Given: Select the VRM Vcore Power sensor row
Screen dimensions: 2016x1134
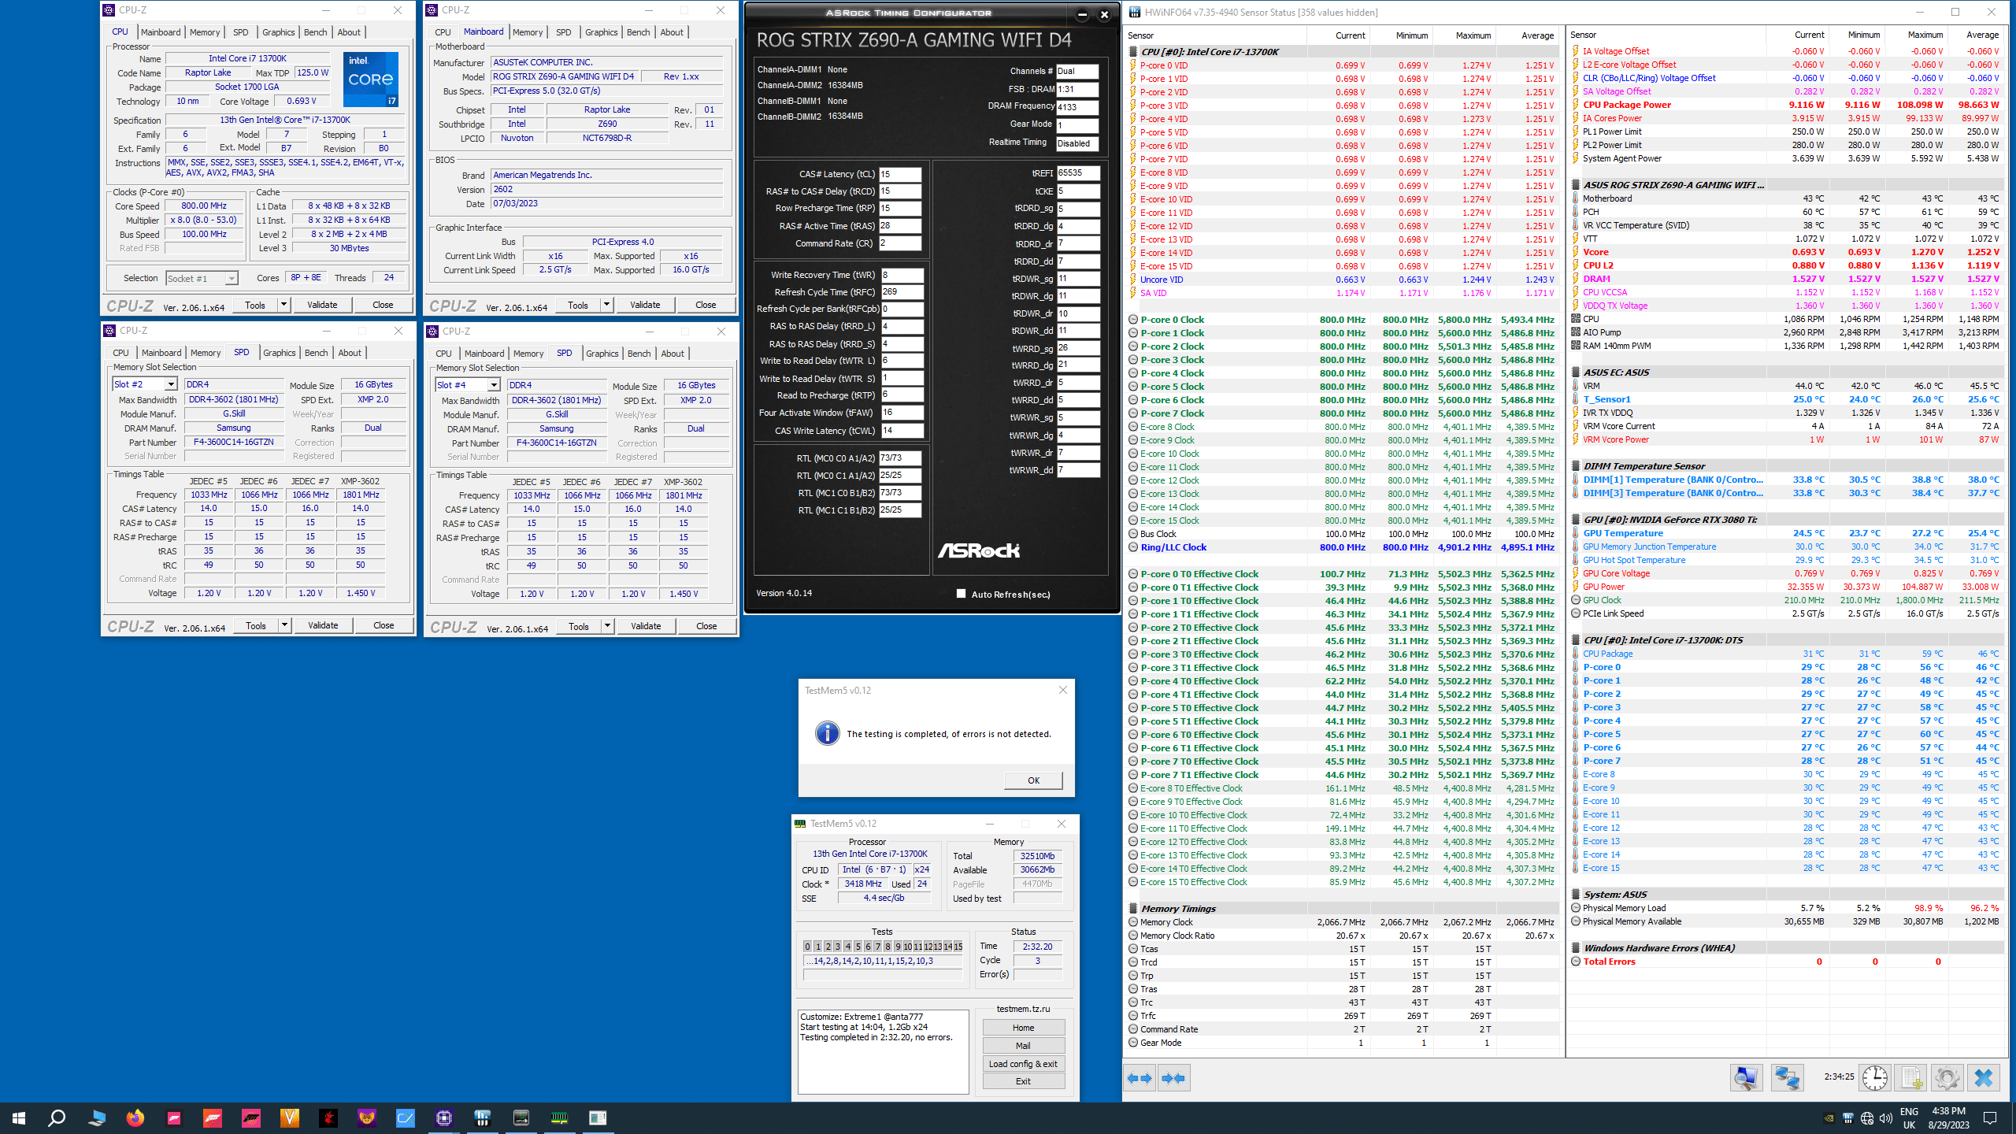Looking at the screenshot, I should click(1785, 439).
